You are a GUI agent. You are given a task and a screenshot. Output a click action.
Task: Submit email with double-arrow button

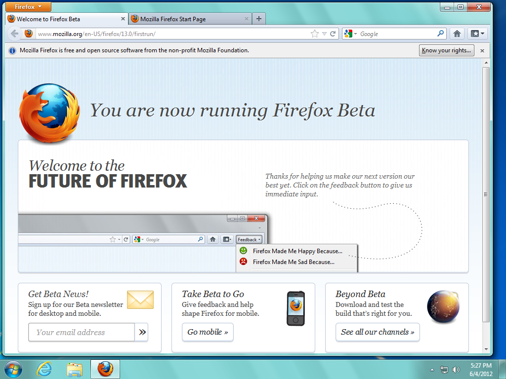[x=142, y=332]
